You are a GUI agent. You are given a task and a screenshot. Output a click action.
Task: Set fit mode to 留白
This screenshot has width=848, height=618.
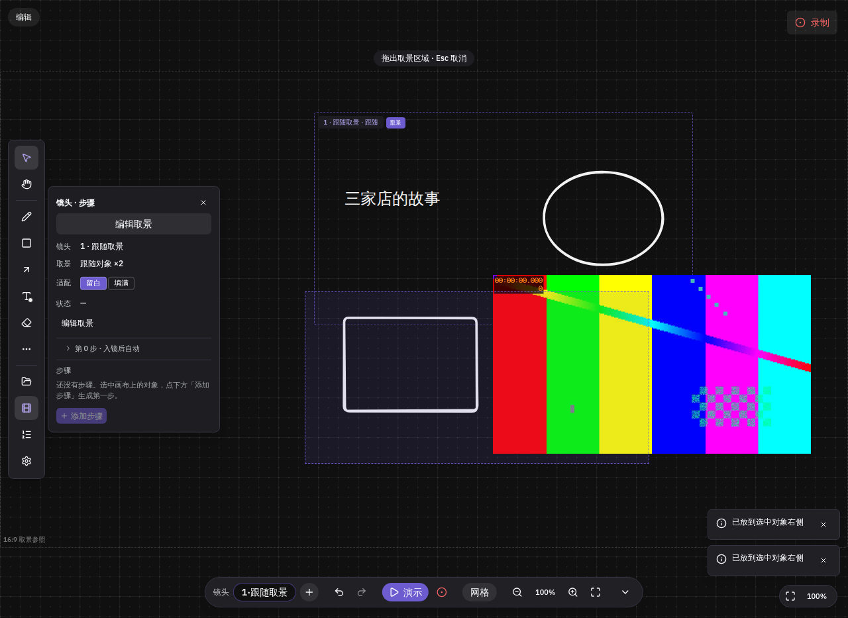click(93, 283)
